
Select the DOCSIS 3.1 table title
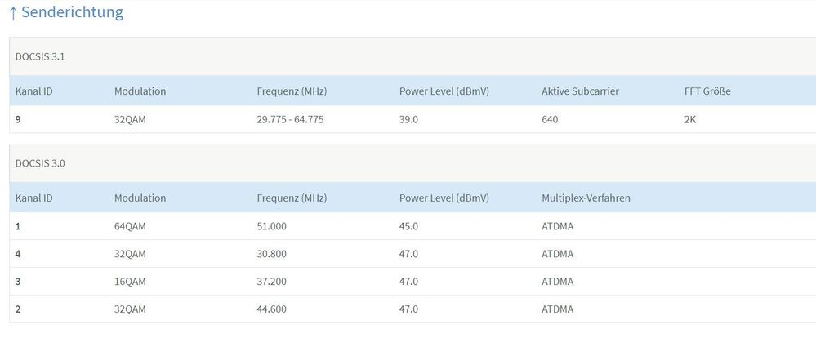(x=40, y=56)
